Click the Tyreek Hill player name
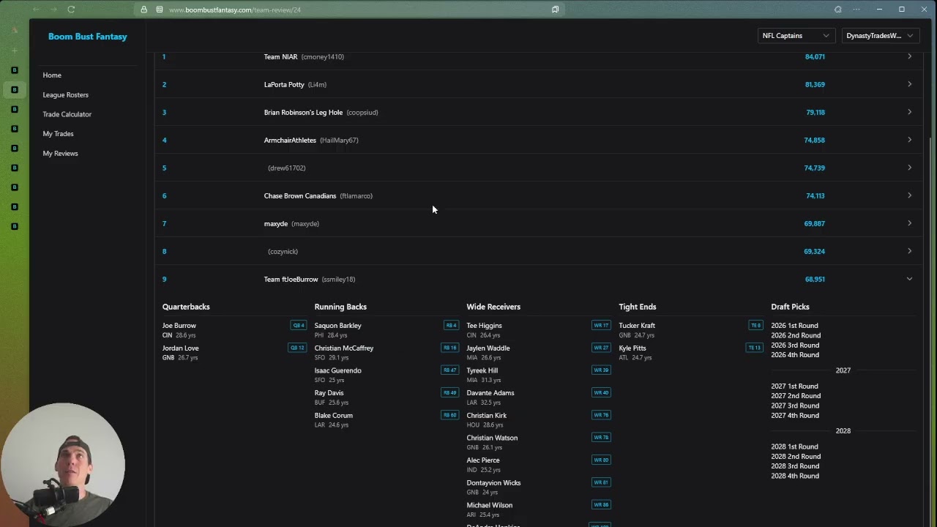937x527 pixels. click(482, 370)
